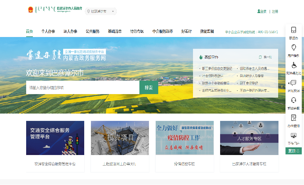This screenshot has width=304, height=185.
Task: Open the 好差评 menu item
Action: [186, 31]
